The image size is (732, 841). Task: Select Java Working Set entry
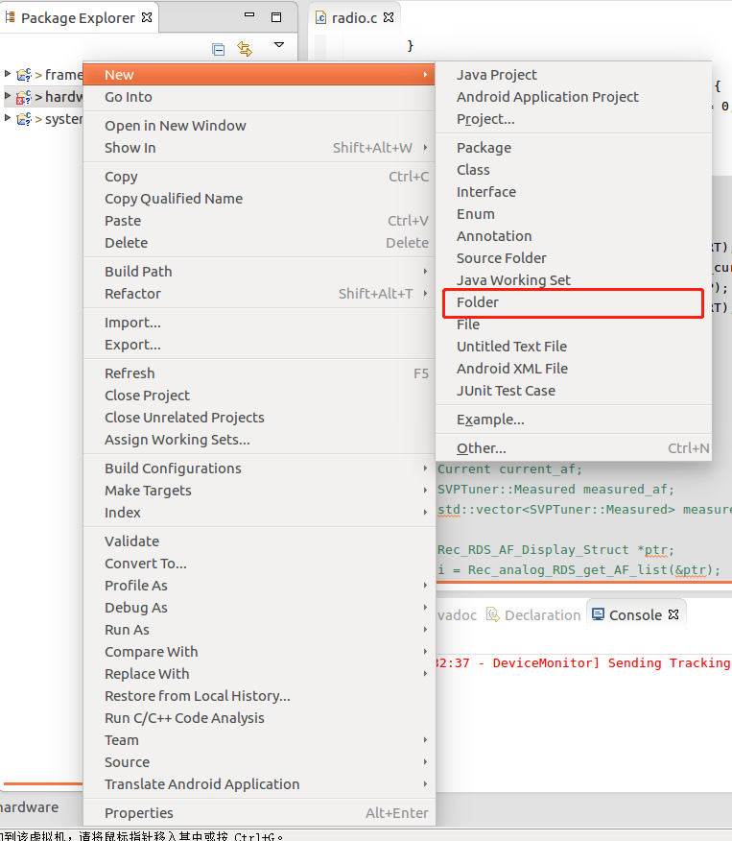574,280
